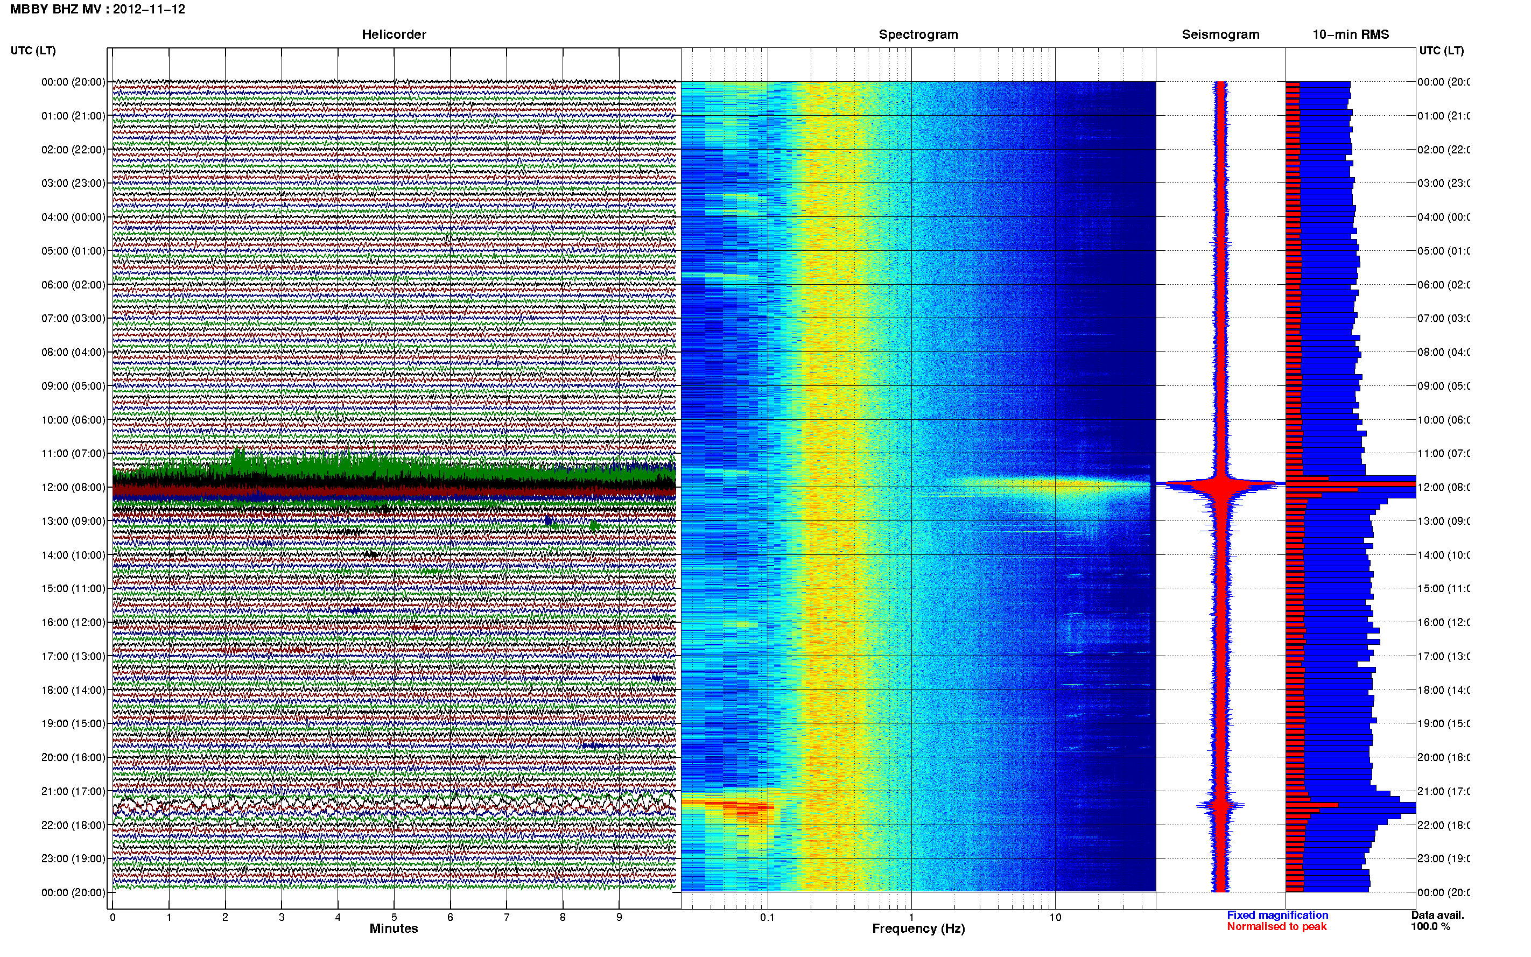Click the seismogram amplitude spike at 12:00
This screenshot has width=1531, height=957.
(1220, 485)
